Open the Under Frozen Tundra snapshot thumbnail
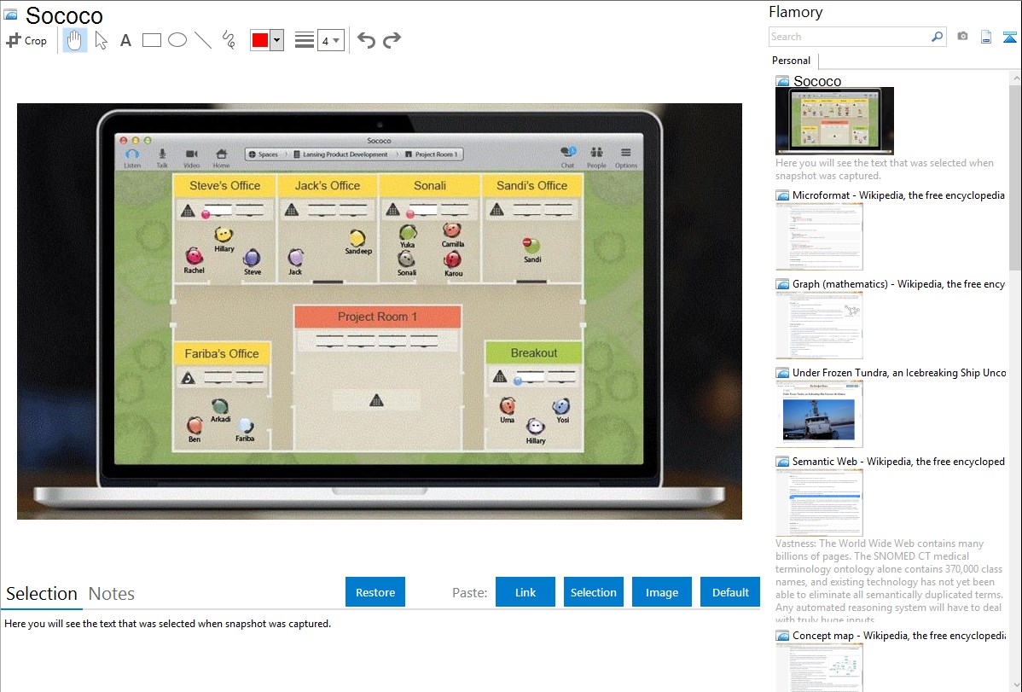The image size is (1022, 692). pyautogui.click(x=819, y=414)
